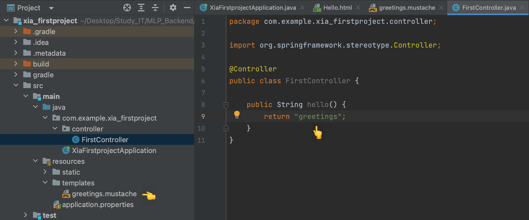Collapse the main folder
529x220 pixels.
click(26, 96)
